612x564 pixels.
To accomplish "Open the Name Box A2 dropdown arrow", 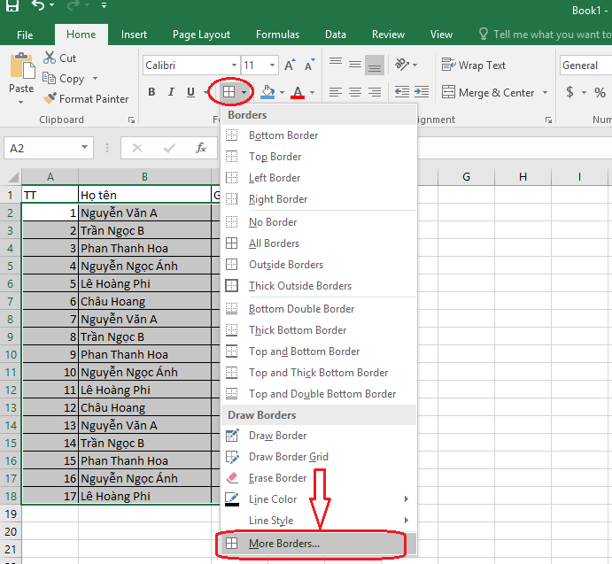I will tap(84, 148).
